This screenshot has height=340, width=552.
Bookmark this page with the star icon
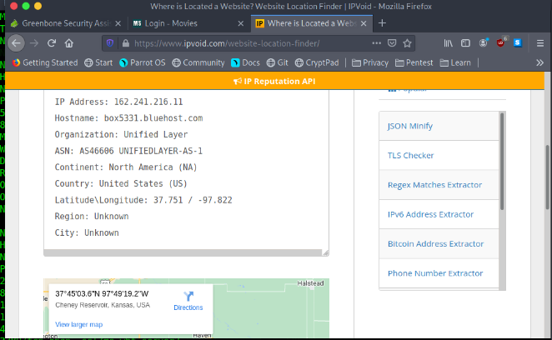tap(407, 42)
